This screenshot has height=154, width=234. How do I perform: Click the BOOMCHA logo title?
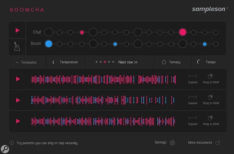27,10
